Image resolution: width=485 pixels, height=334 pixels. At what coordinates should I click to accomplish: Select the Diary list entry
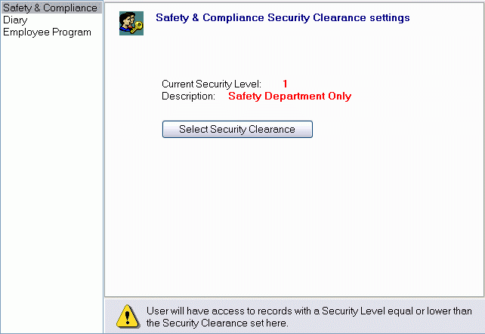coord(15,20)
